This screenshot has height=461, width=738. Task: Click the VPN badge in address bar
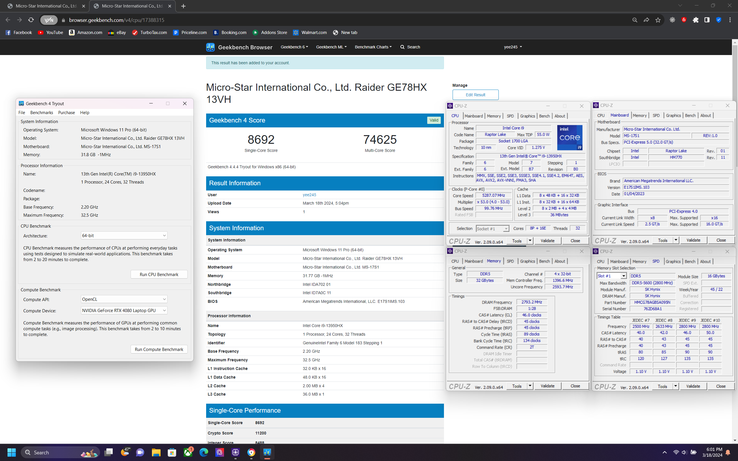[49, 20]
